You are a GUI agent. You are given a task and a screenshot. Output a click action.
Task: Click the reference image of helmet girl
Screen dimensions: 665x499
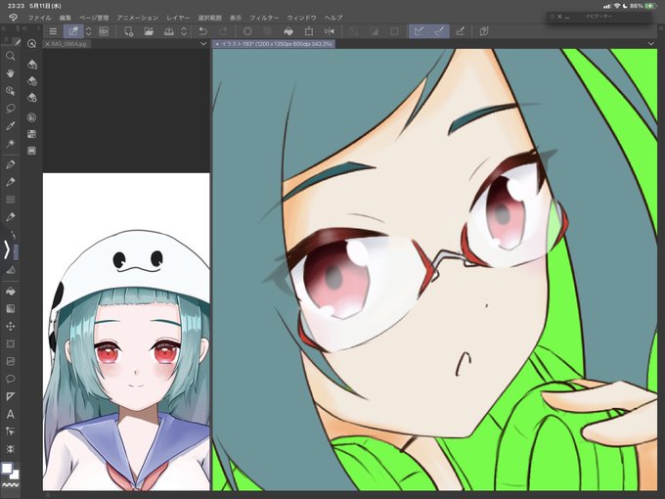click(x=126, y=332)
